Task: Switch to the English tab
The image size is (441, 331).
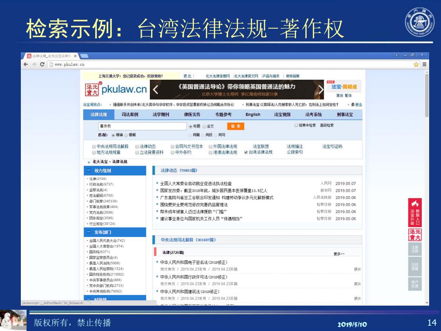Action: coord(253,114)
